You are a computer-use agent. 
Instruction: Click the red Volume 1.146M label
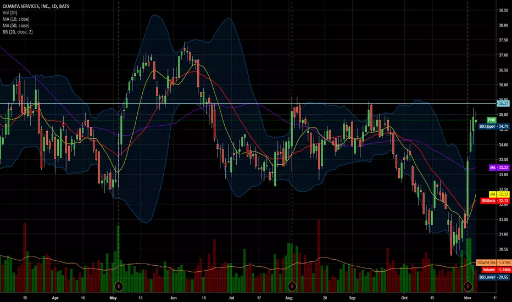click(x=496, y=270)
